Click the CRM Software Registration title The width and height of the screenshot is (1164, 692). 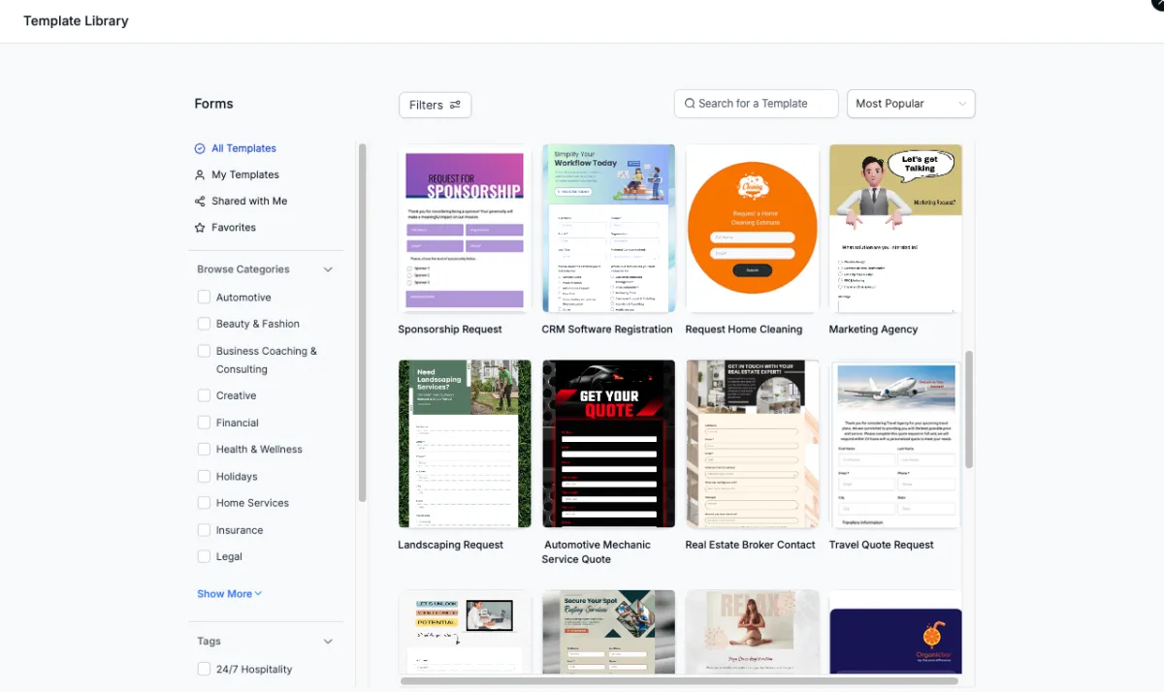(x=607, y=330)
